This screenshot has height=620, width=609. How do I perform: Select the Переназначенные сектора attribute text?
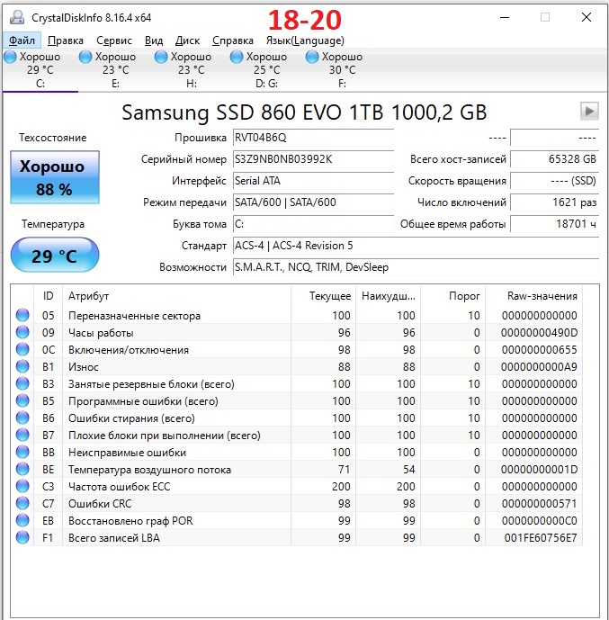[x=134, y=316]
